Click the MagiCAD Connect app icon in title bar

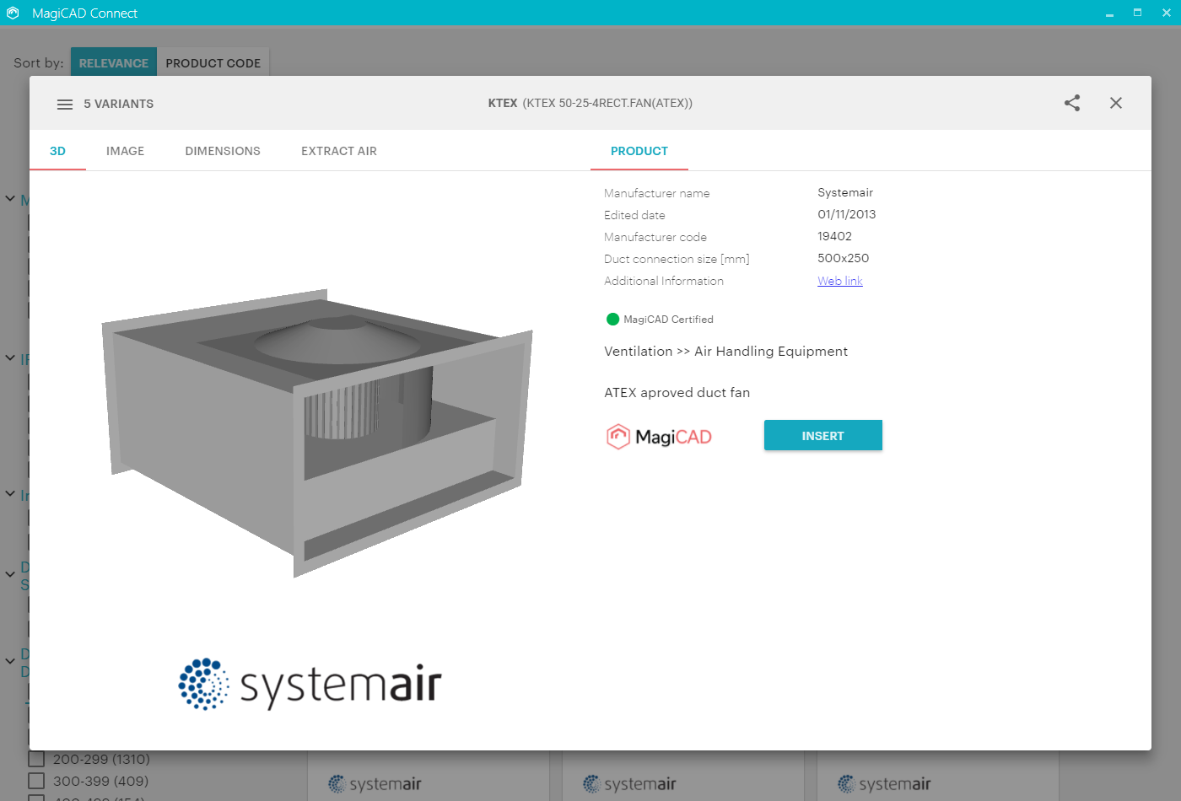tap(13, 13)
